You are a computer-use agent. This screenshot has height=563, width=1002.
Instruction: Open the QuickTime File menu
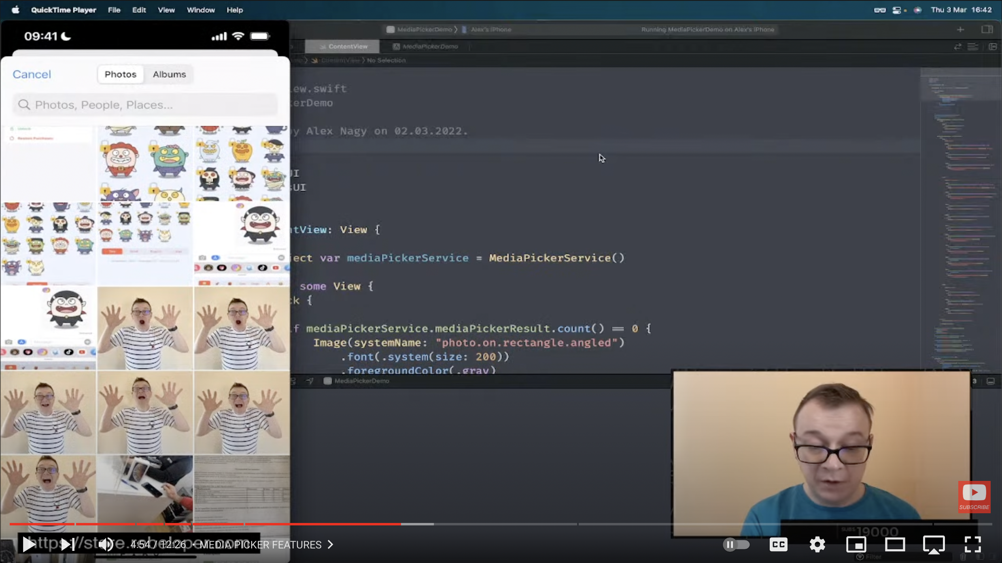114,10
